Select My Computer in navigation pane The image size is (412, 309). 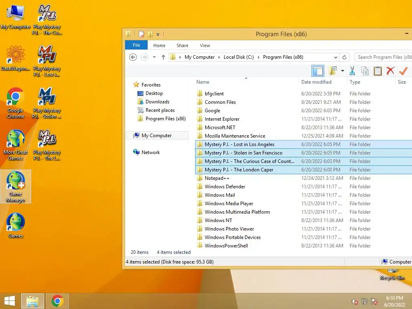point(157,135)
